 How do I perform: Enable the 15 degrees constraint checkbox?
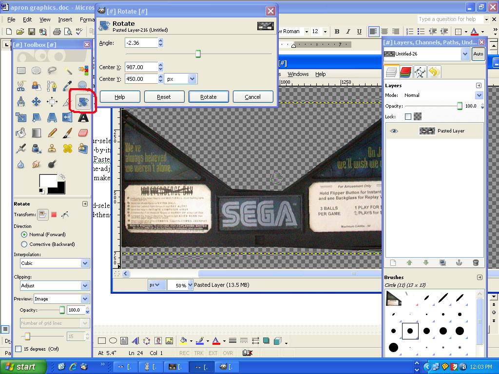click(19, 349)
